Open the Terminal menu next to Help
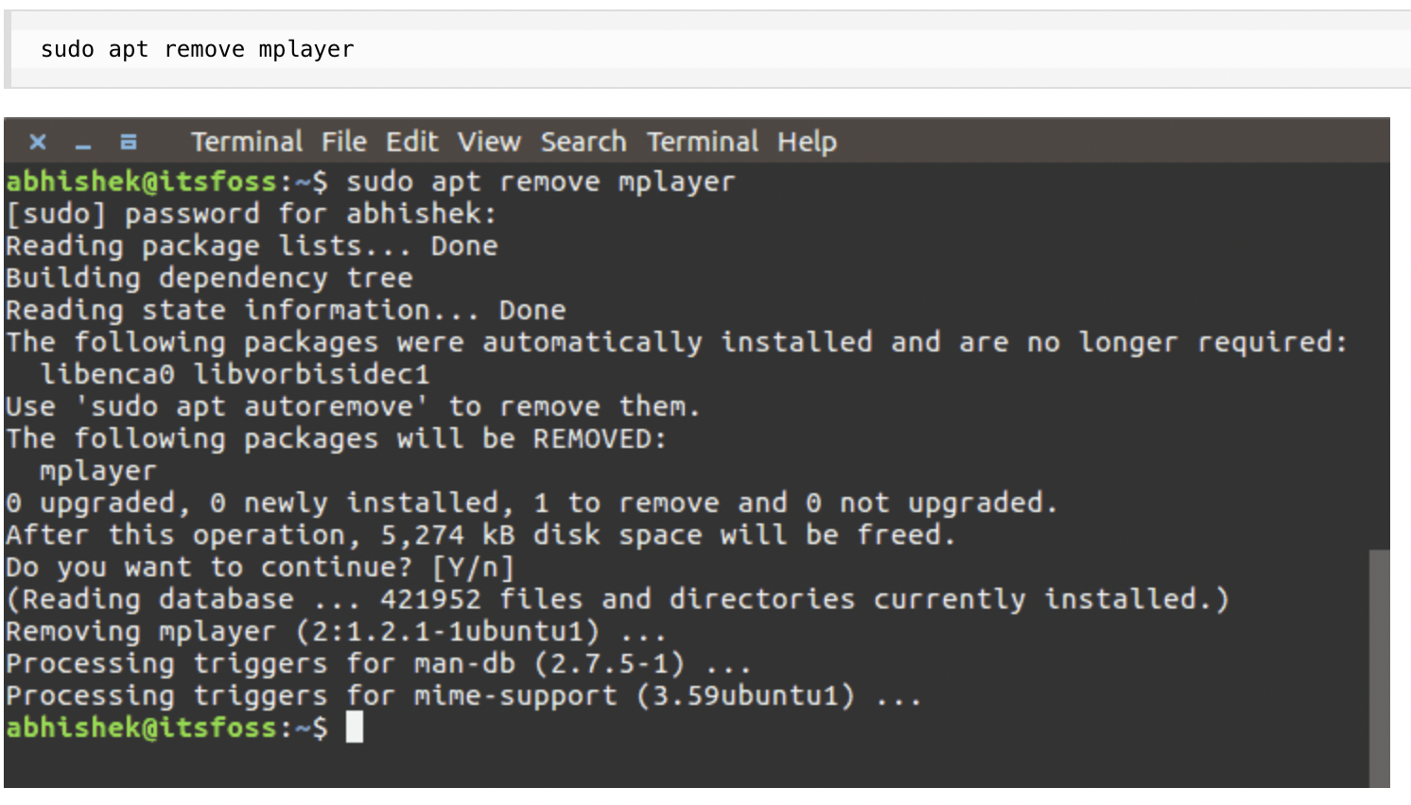 pyautogui.click(x=703, y=142)
